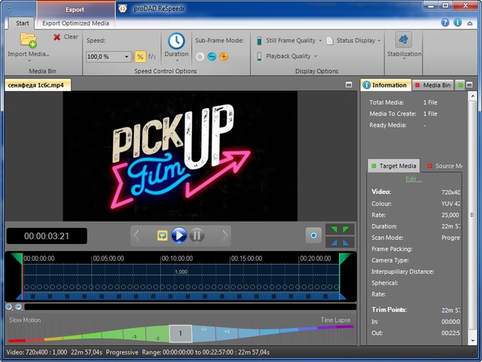Open the Information panel tab
The image size is (482, 362).
click(x=386, y=85)
